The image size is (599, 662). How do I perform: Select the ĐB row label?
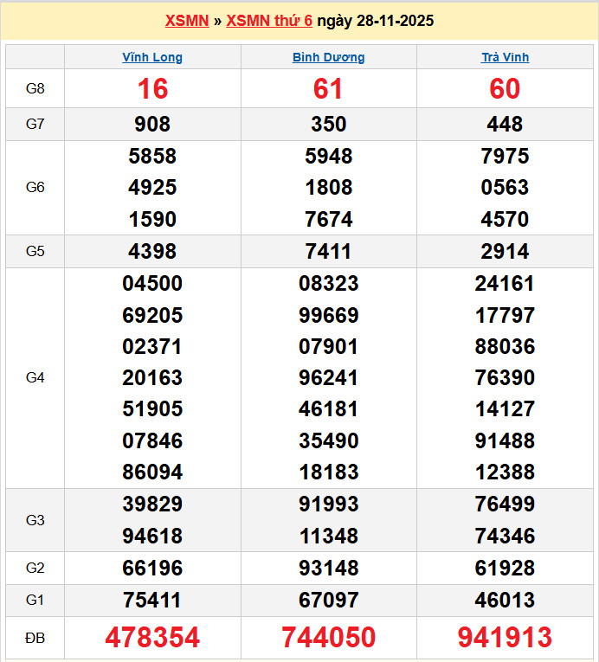click(35, 638)
